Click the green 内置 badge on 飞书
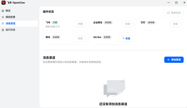 [55, 22]
